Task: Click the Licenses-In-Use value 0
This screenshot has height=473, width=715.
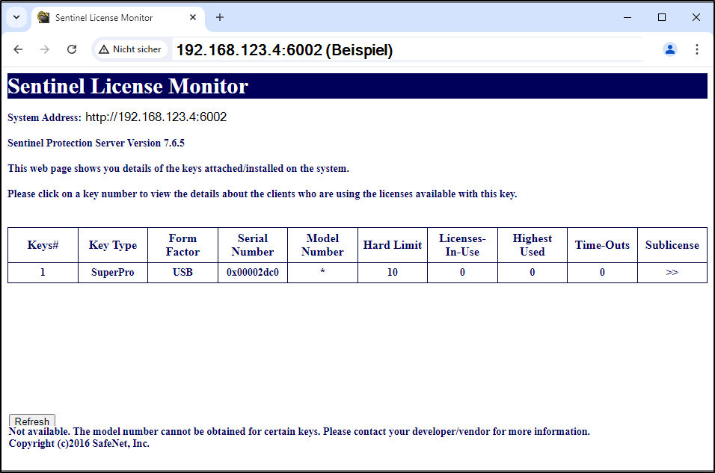Action: pyautogui.click(x=462, y=273)
